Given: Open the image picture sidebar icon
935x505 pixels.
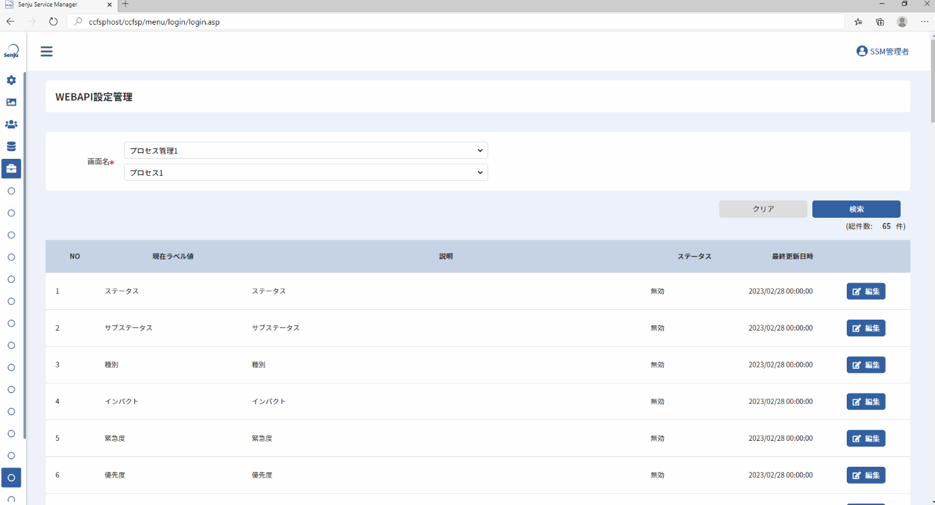Looking at the screenshot, I should pos(11,102).
